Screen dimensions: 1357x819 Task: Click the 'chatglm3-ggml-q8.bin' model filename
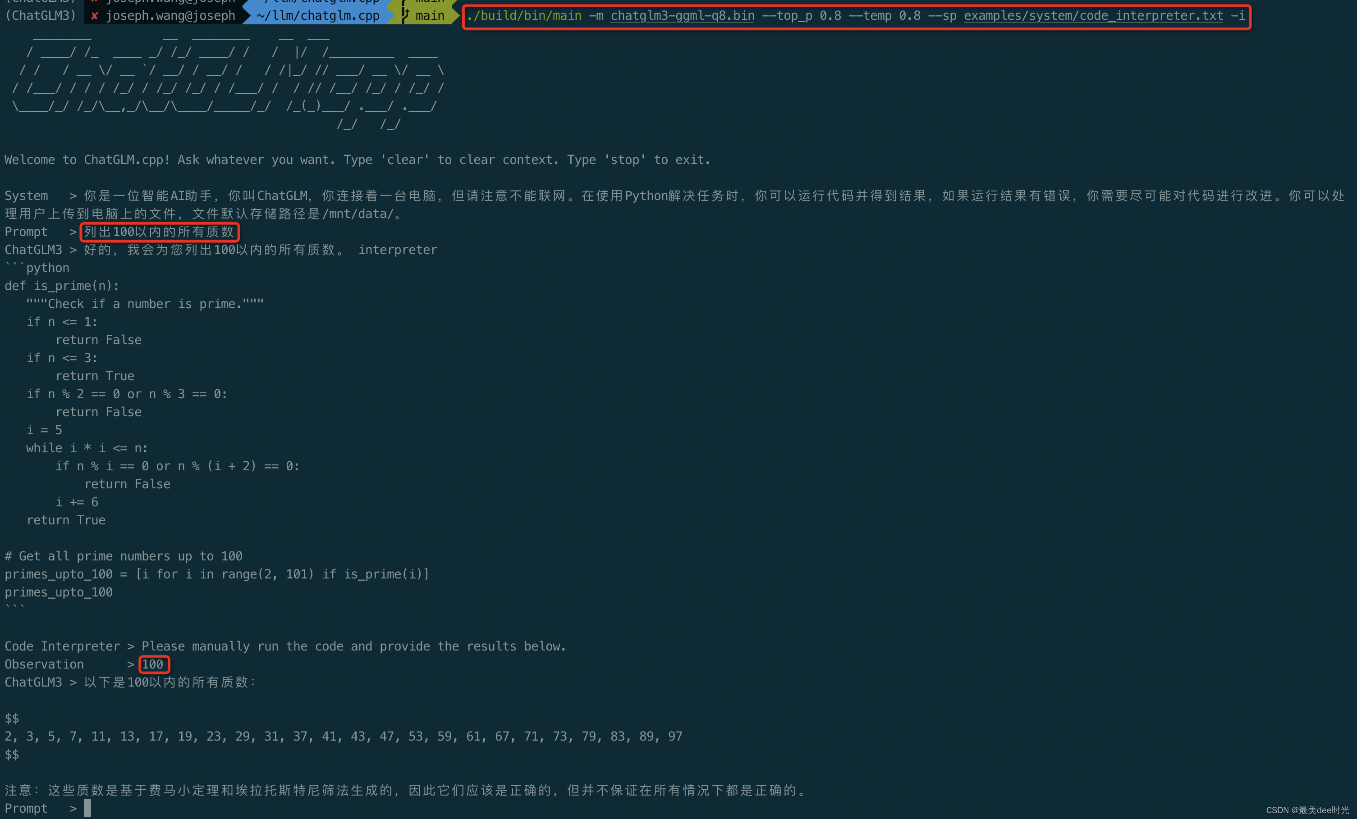click(683, 15)
